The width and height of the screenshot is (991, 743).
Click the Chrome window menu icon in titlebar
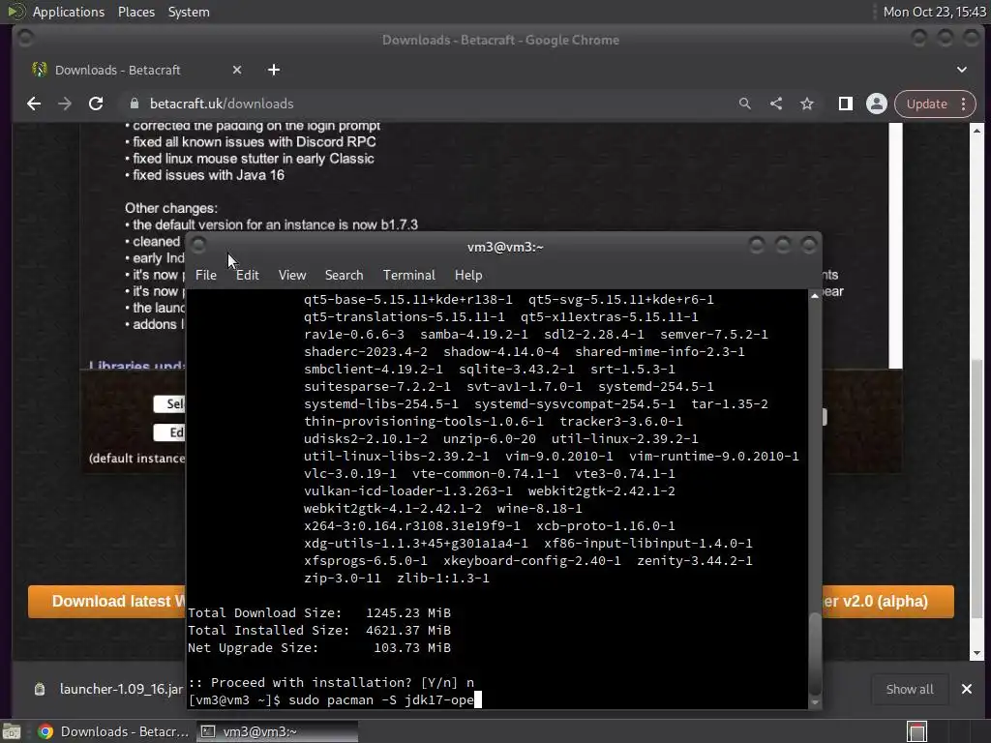(x=25, y=39)
